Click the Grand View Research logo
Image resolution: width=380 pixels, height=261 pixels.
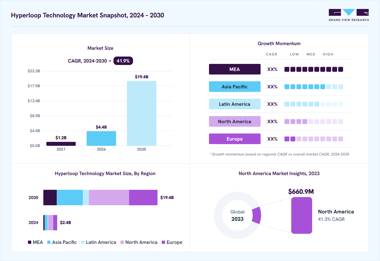(x=349, y=15)
